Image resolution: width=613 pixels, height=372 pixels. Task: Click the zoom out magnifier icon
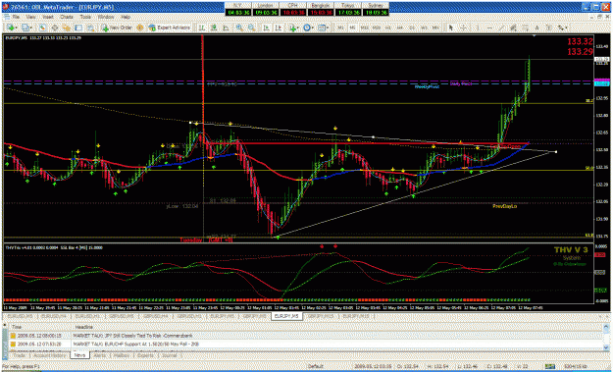click(252, 27)
